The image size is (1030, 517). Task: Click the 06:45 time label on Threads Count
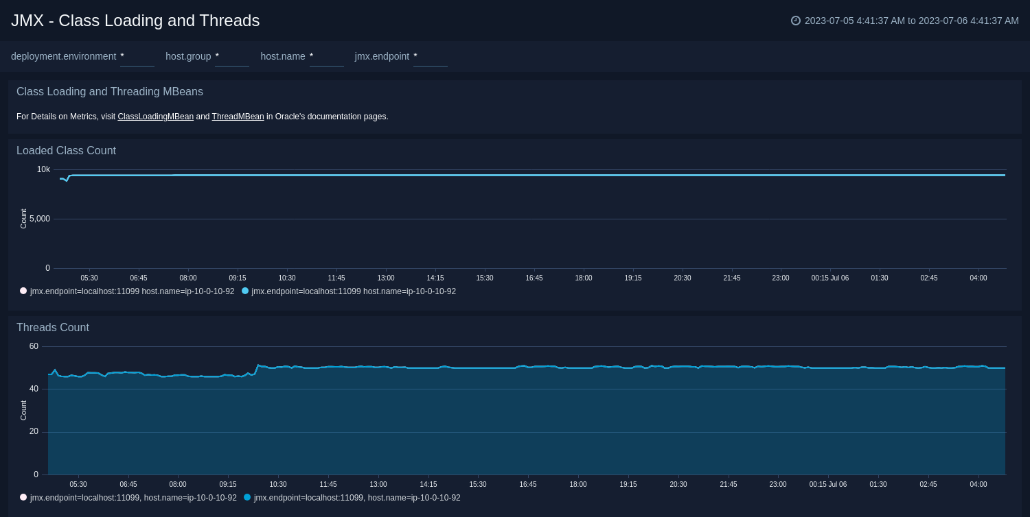[128, 484]
